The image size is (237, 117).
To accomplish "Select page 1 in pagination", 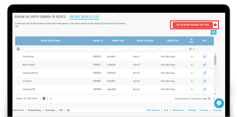I will click(x=44, y=98).
